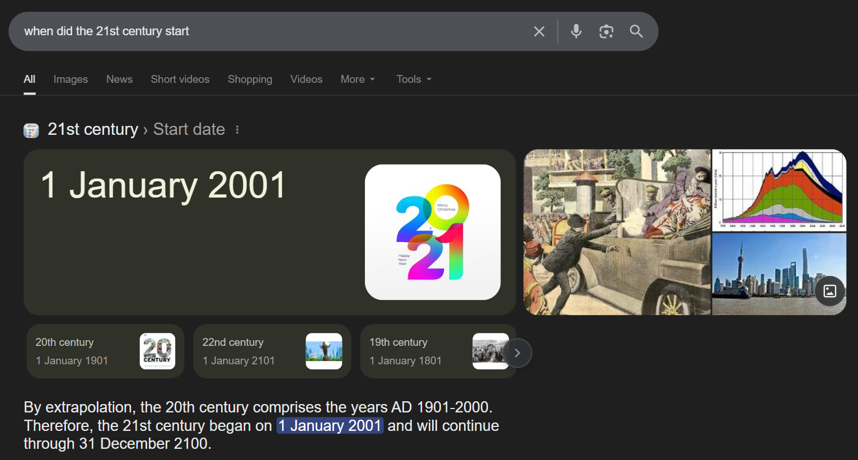View the colorful 2021 logo thumbnail

pos(433,232)
